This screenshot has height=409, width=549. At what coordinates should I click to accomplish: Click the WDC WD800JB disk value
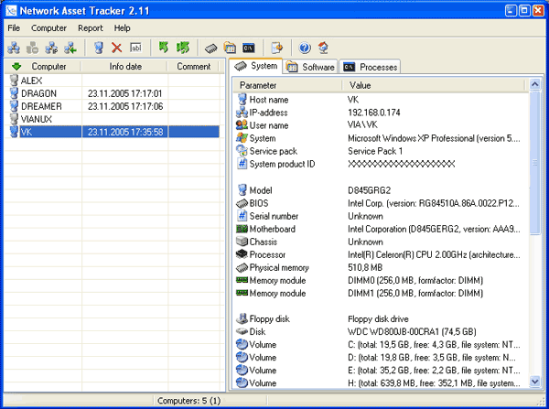(x=412, y=331)
